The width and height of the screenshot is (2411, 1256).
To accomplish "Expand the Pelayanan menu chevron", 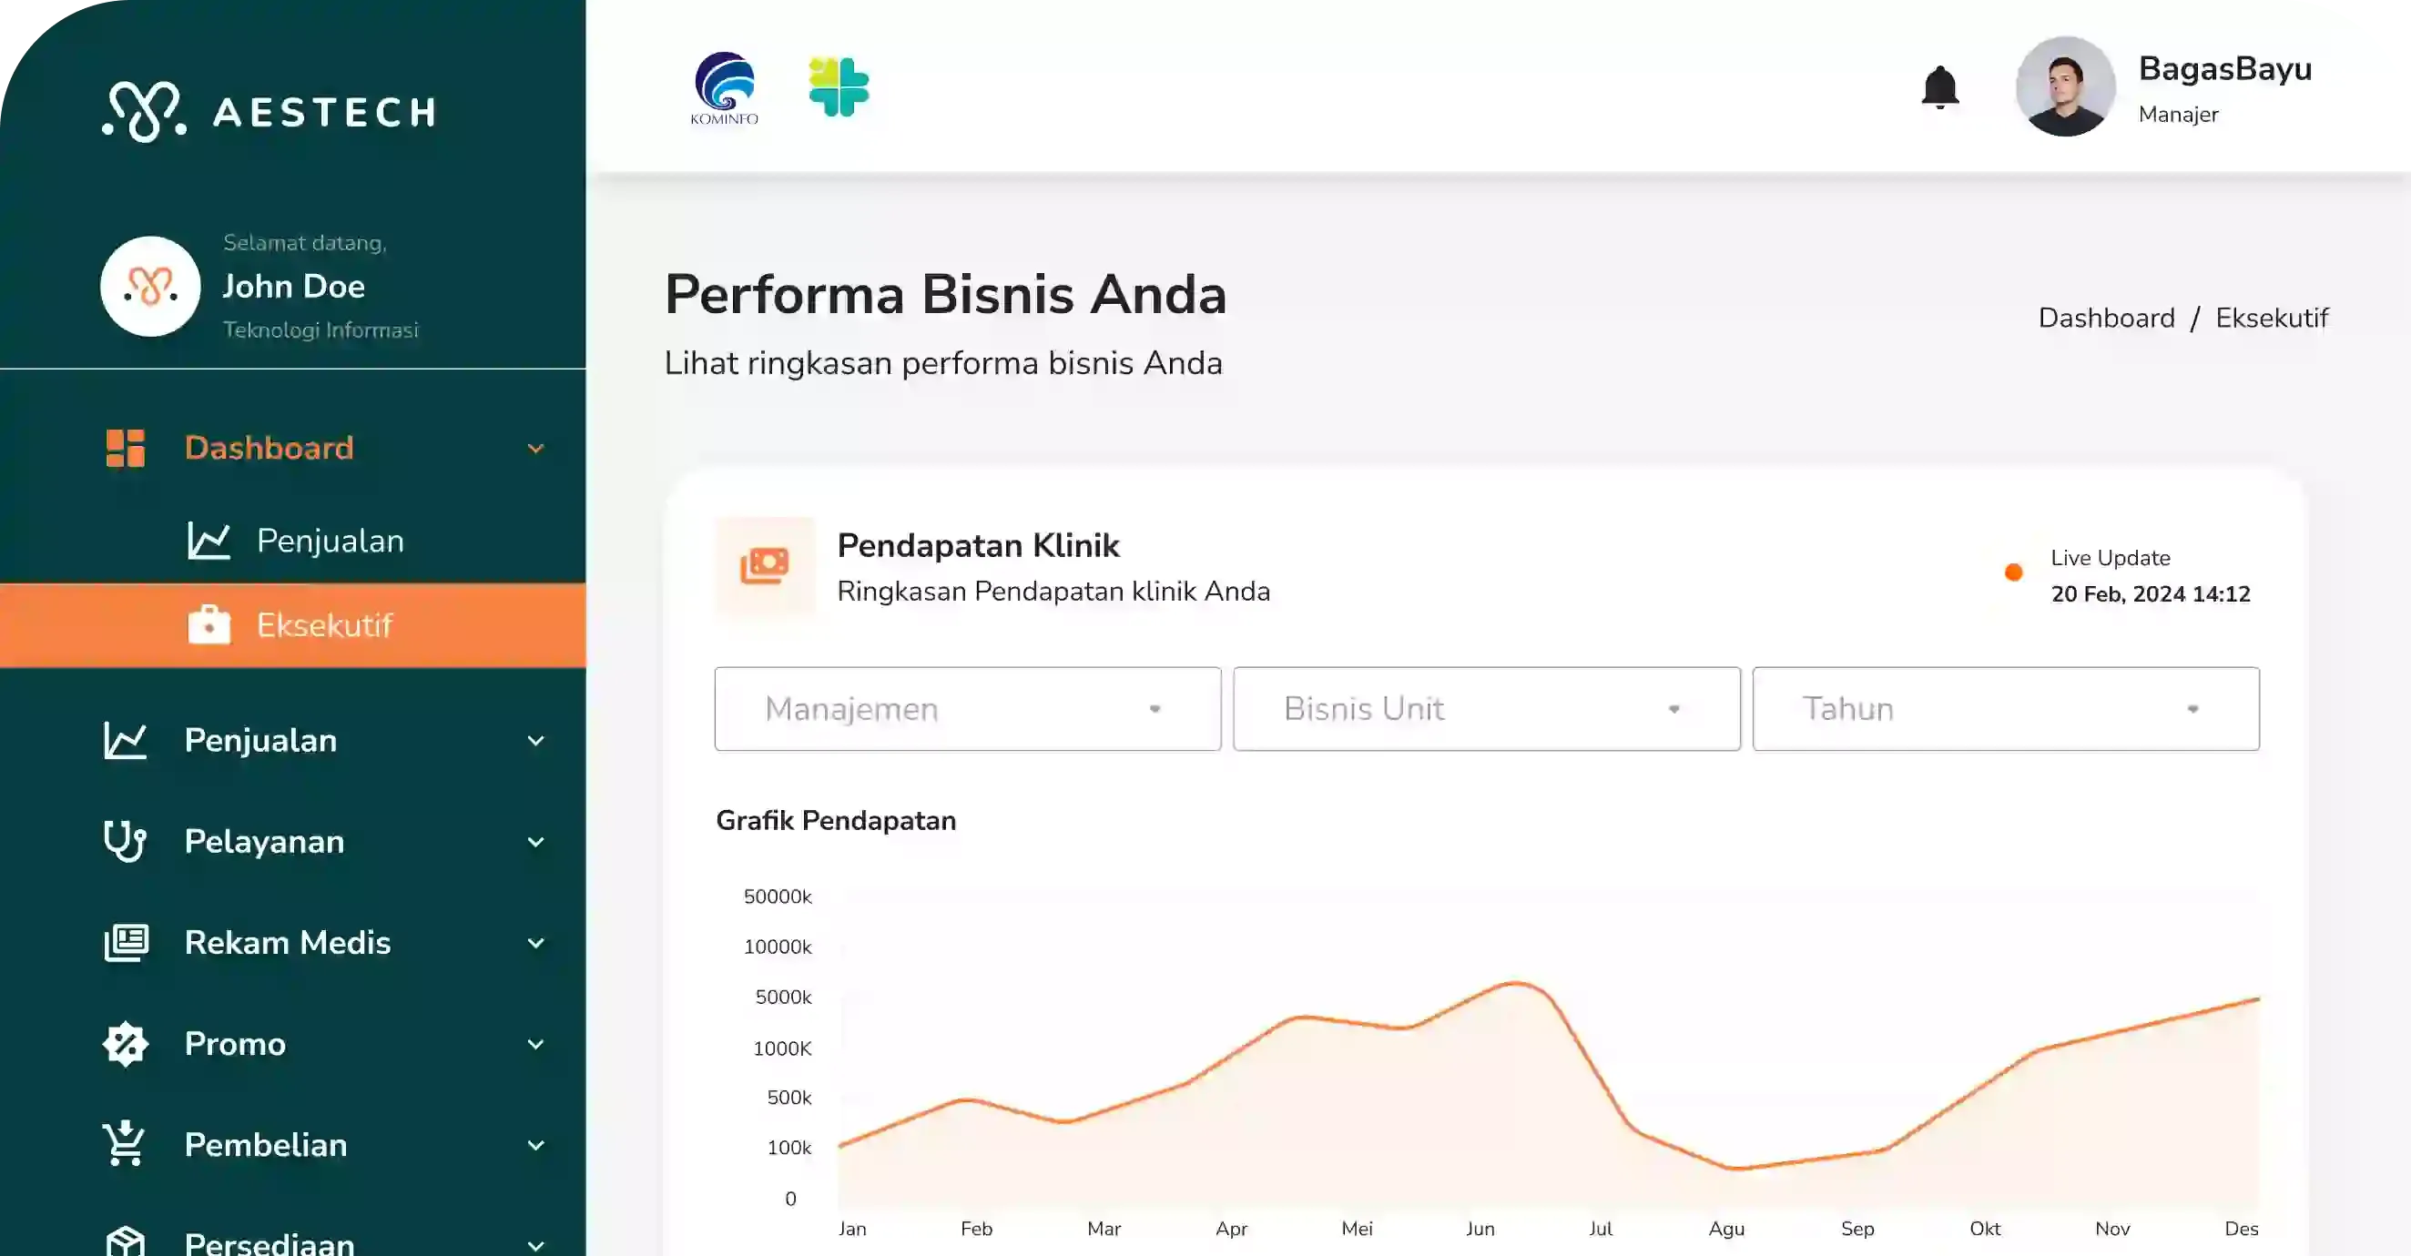I will coord(535,841).
